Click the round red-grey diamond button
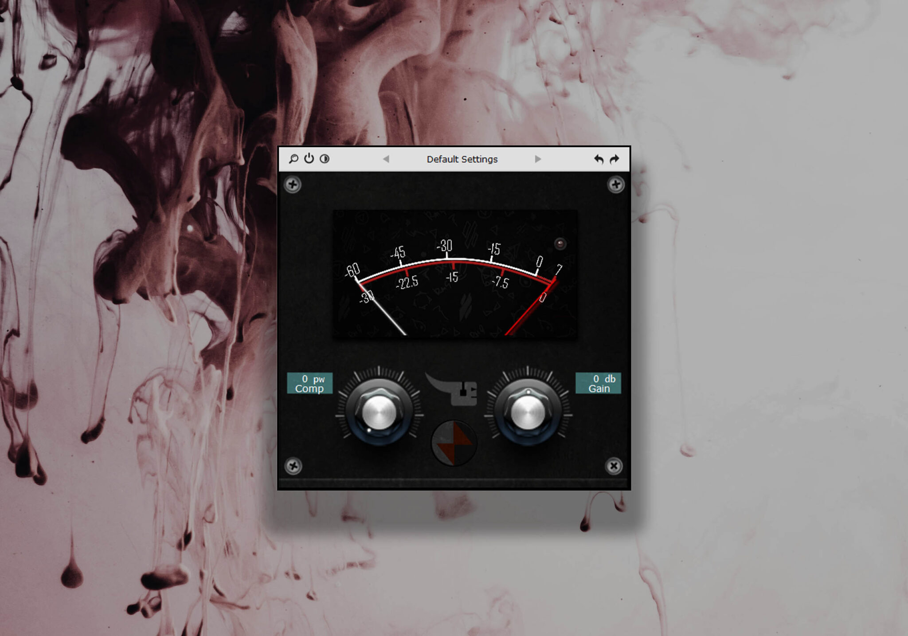 454,443
